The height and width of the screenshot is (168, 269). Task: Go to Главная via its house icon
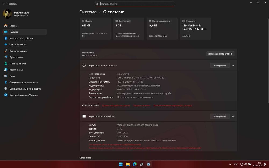tap(6, 26)
